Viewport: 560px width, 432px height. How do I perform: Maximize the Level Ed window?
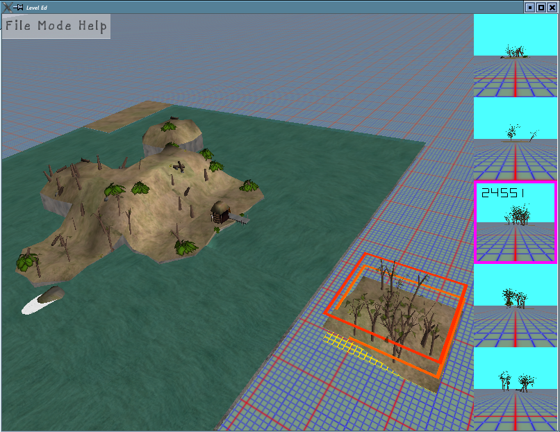point(541,7)
